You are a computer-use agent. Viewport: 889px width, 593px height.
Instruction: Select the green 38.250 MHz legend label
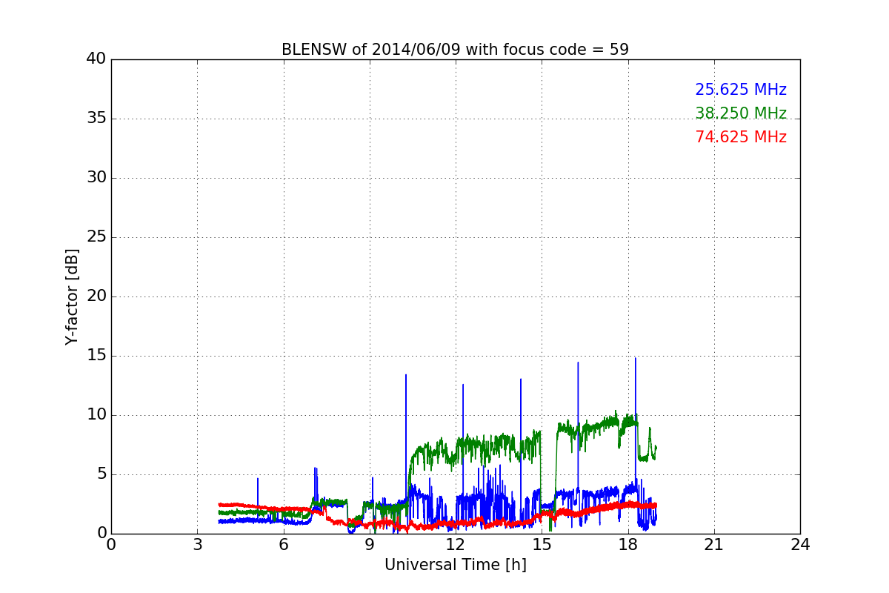tap(741, 113)
